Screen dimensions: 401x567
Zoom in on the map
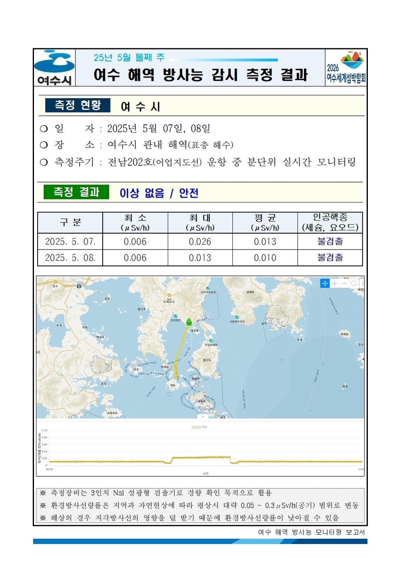(x=334, y=283)
